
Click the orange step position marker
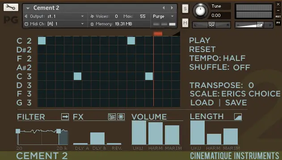point(158,34)
